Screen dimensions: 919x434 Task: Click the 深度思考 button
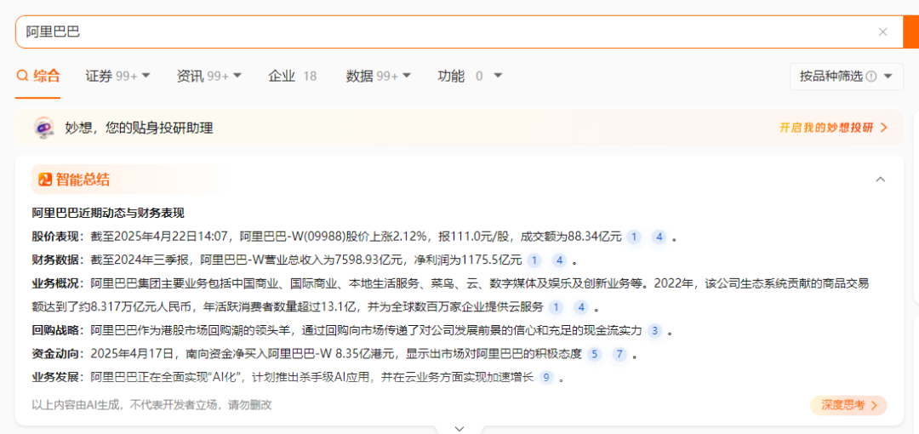point(848,405)
